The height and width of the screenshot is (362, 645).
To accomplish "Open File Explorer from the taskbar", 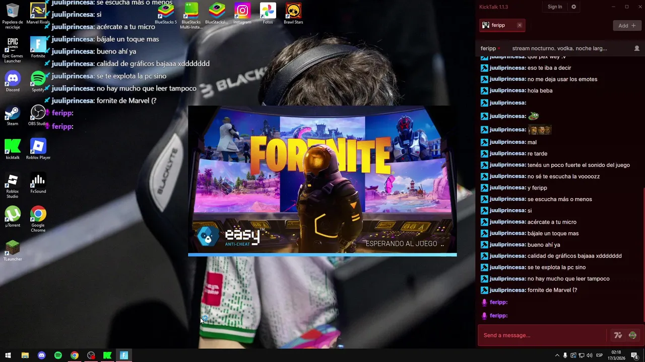I will coord(25,355).
